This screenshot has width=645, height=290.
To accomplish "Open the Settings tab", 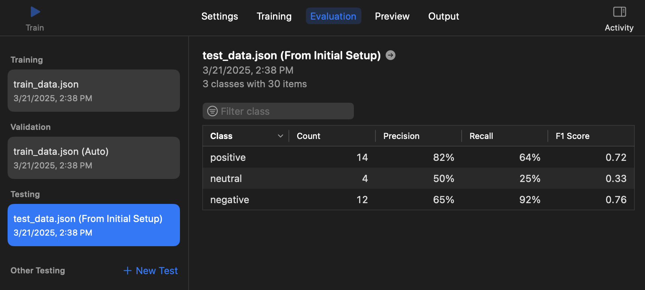I will pyautogui.click(x=220, y=16).
